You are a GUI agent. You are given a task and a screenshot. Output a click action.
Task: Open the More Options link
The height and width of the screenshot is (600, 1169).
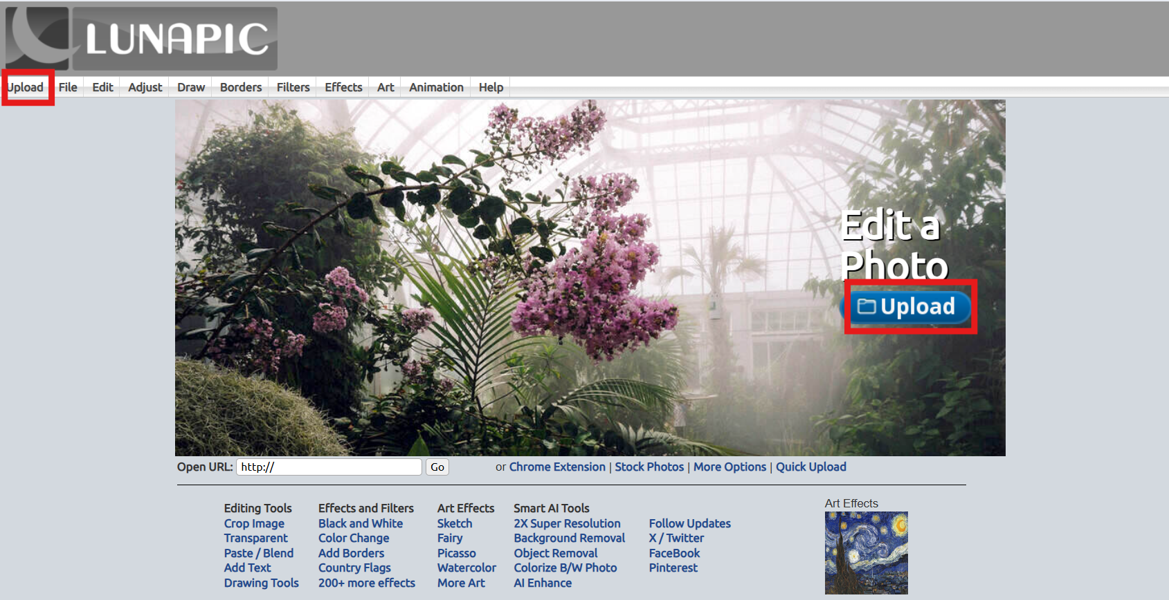(x=730, y=467)
